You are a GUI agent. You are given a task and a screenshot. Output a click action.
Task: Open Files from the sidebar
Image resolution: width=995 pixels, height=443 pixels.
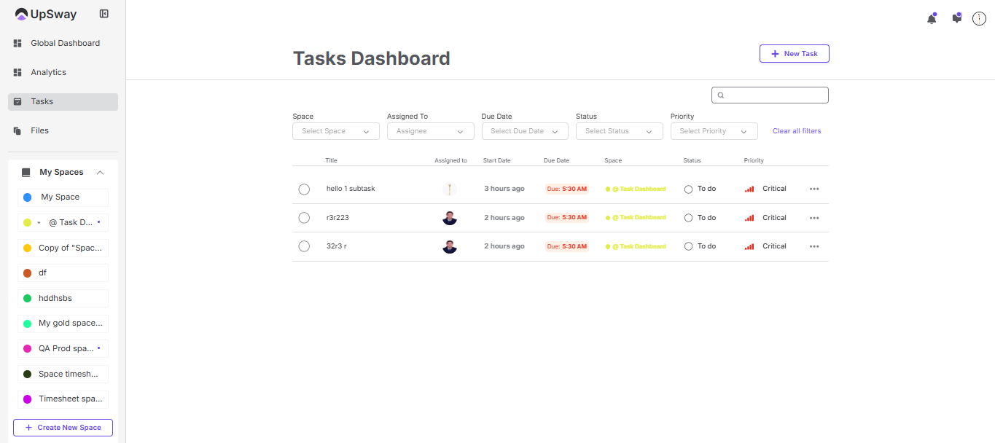click(39, 130)
